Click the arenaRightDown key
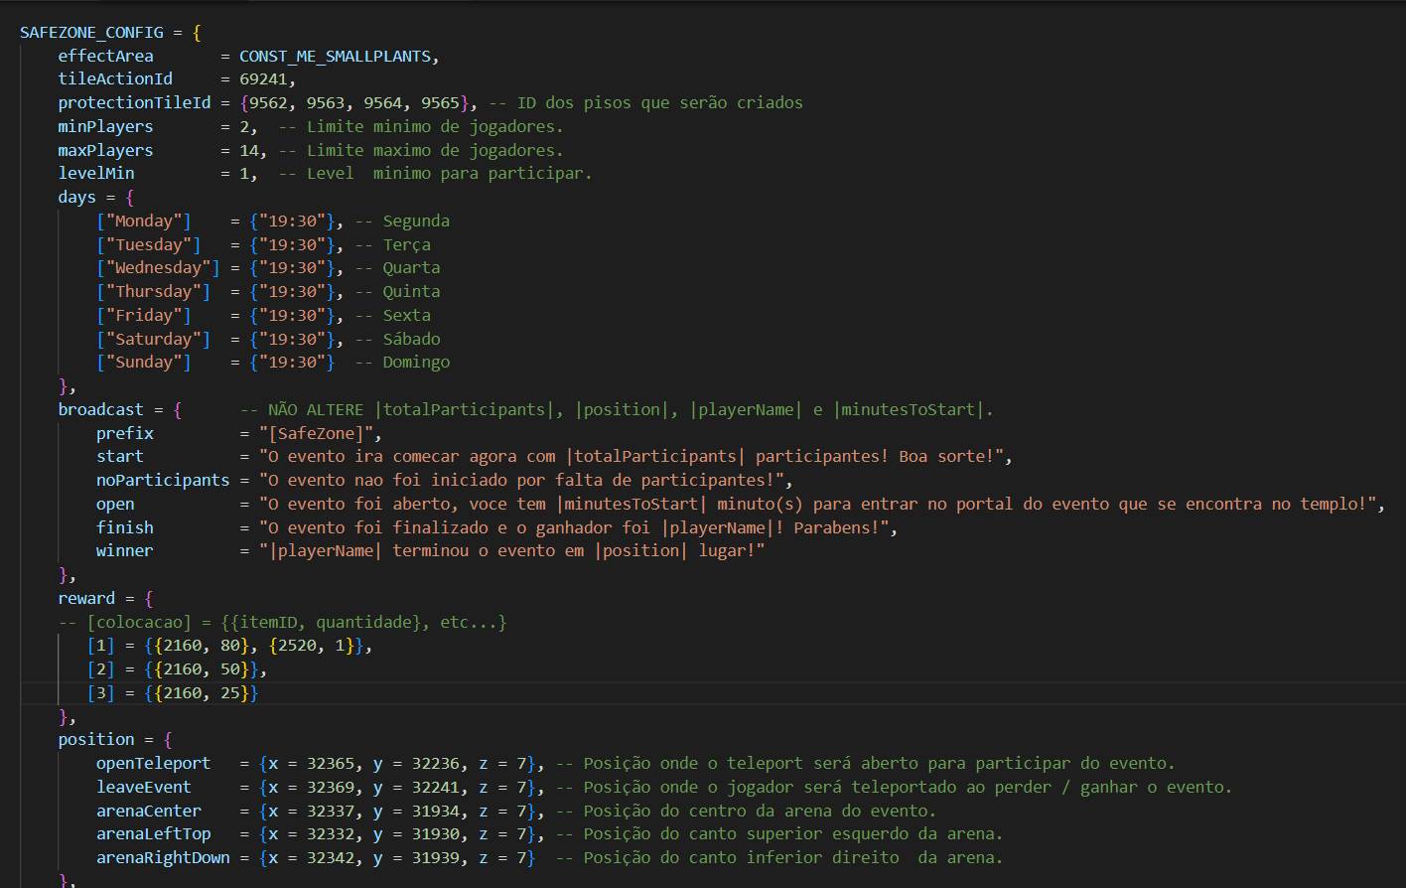Viewport: 1406px width, 888px height. [x=163, y=858]
